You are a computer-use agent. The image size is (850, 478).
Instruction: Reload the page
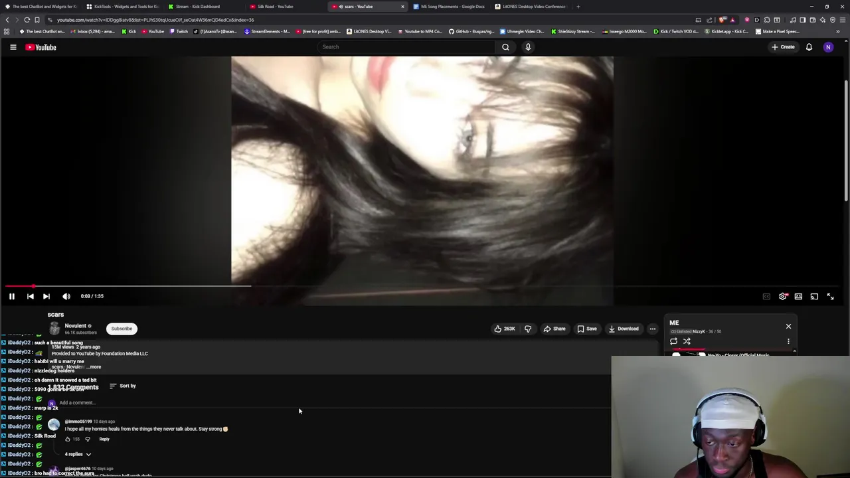click(x=27, y=20)
